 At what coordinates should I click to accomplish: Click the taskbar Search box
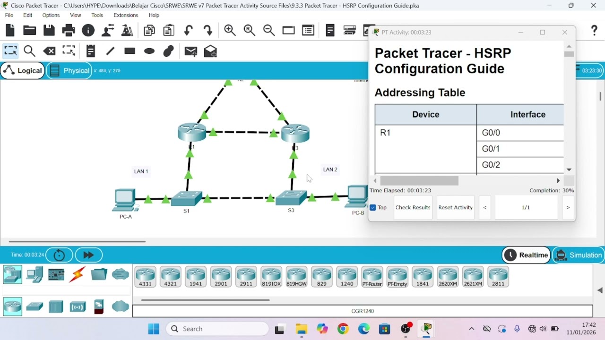click(218, 329)
